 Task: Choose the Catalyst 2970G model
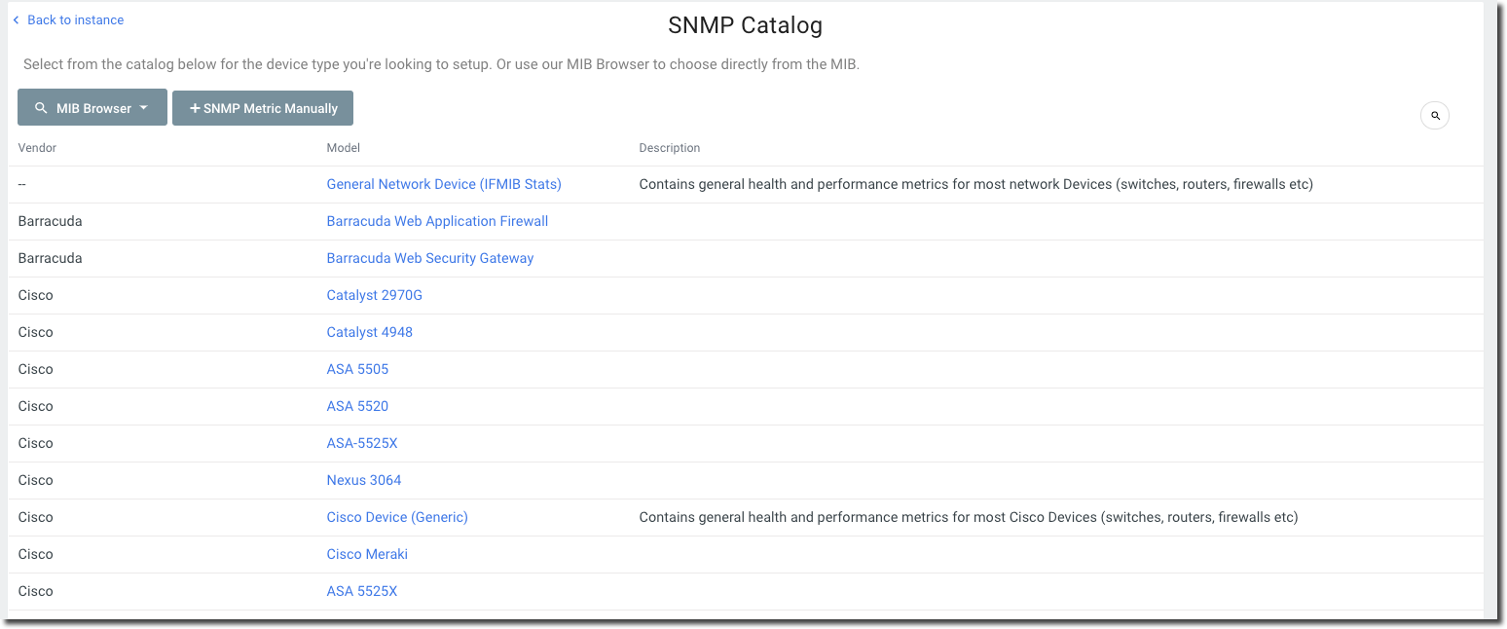375,295
